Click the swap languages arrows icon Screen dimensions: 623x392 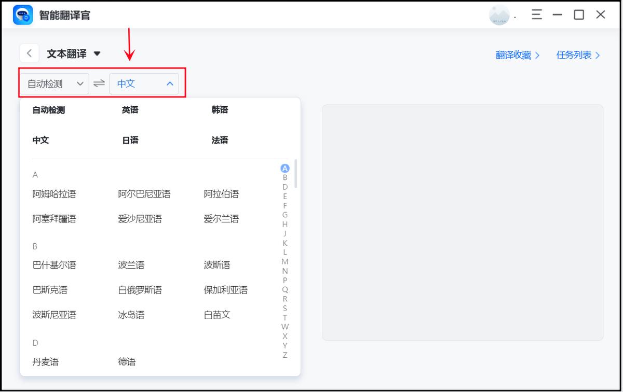[x=99, y=83]
